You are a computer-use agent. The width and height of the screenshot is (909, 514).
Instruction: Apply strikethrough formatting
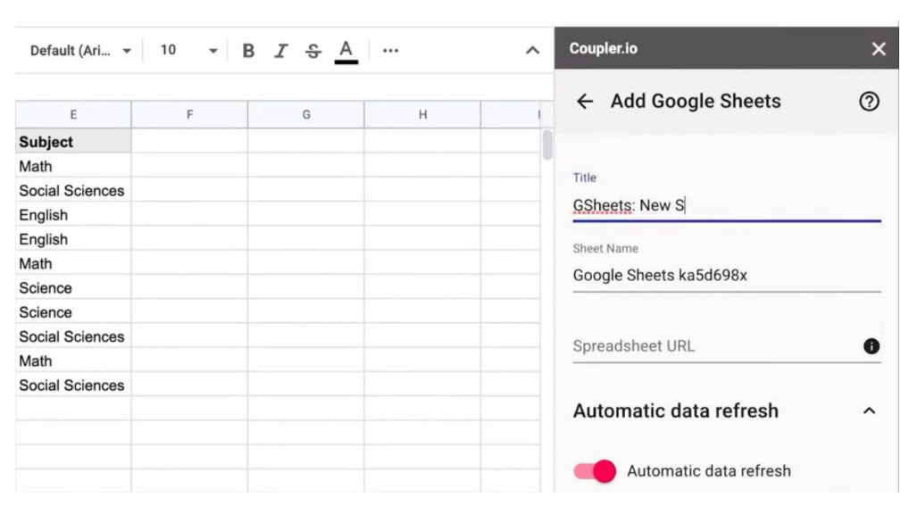[313, 51]
